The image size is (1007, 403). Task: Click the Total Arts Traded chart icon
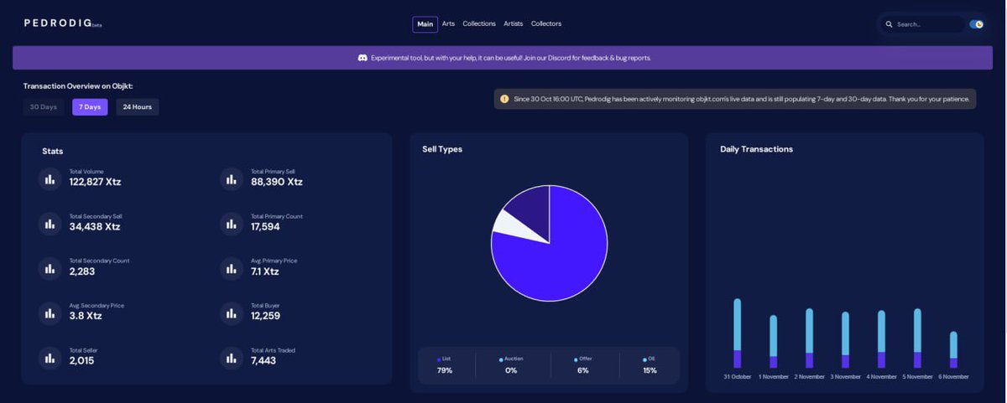click(231, 358)
